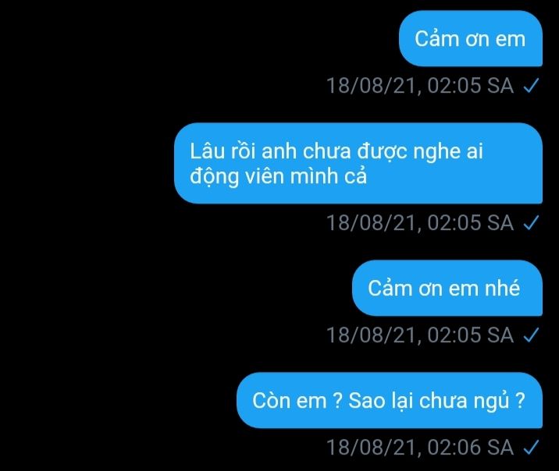Click the "Sao lại chưa ngủ ?" text

(x=436, y=401)
